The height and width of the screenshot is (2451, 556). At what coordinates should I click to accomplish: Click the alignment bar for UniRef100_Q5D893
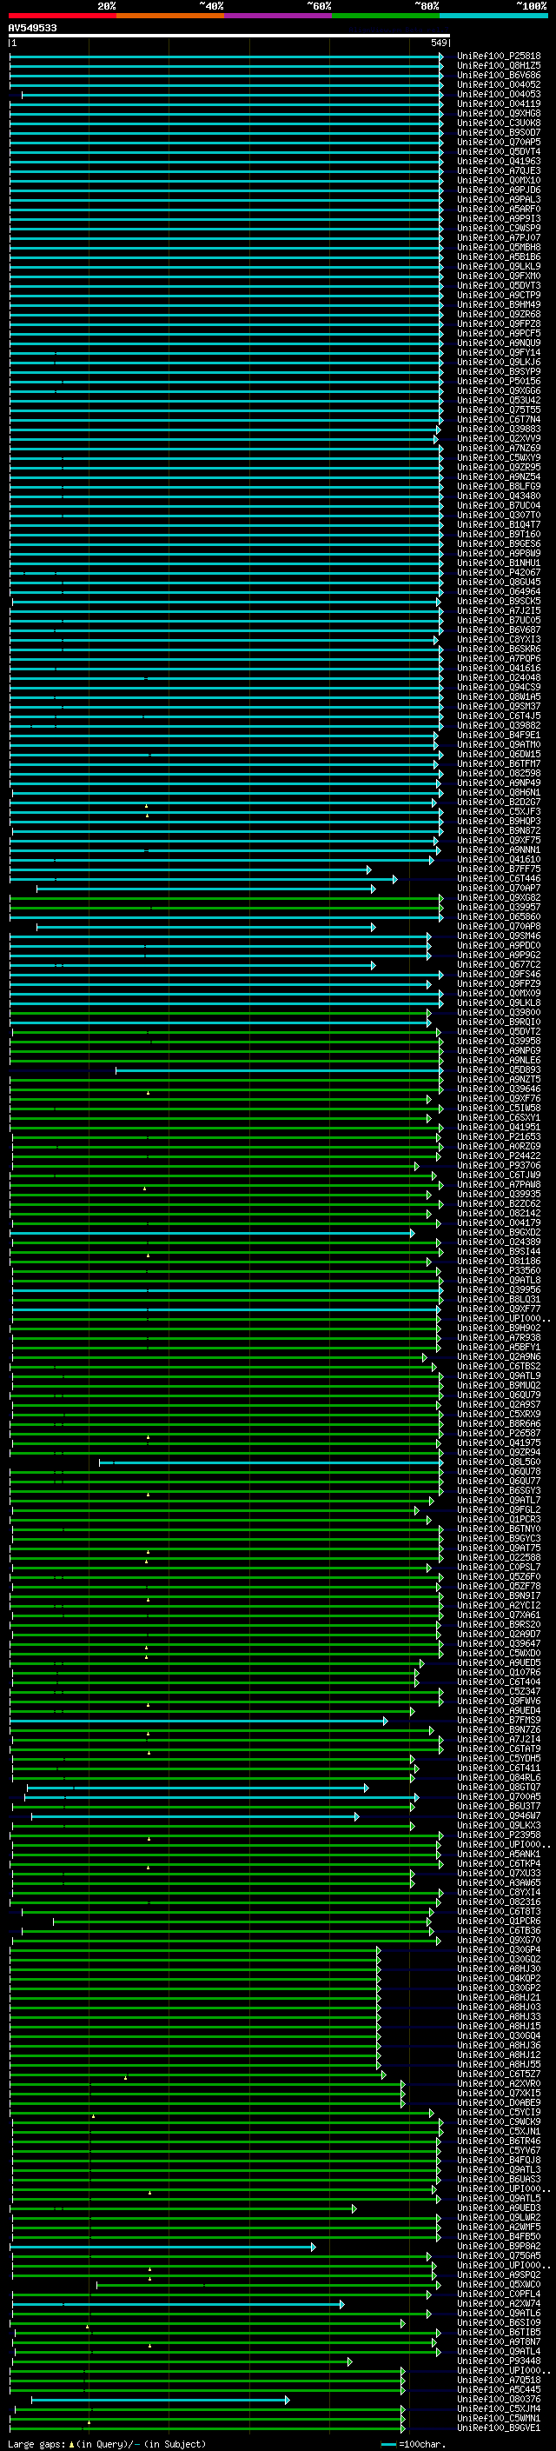pyautogui.click(x=280, y=1070)
